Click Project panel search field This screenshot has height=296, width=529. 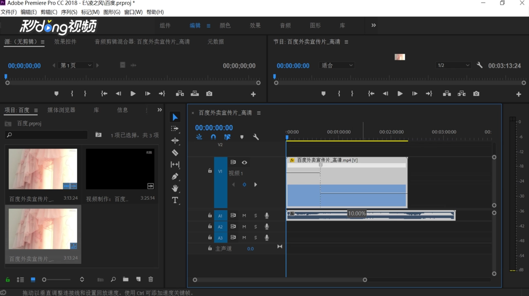click(46, 135)
